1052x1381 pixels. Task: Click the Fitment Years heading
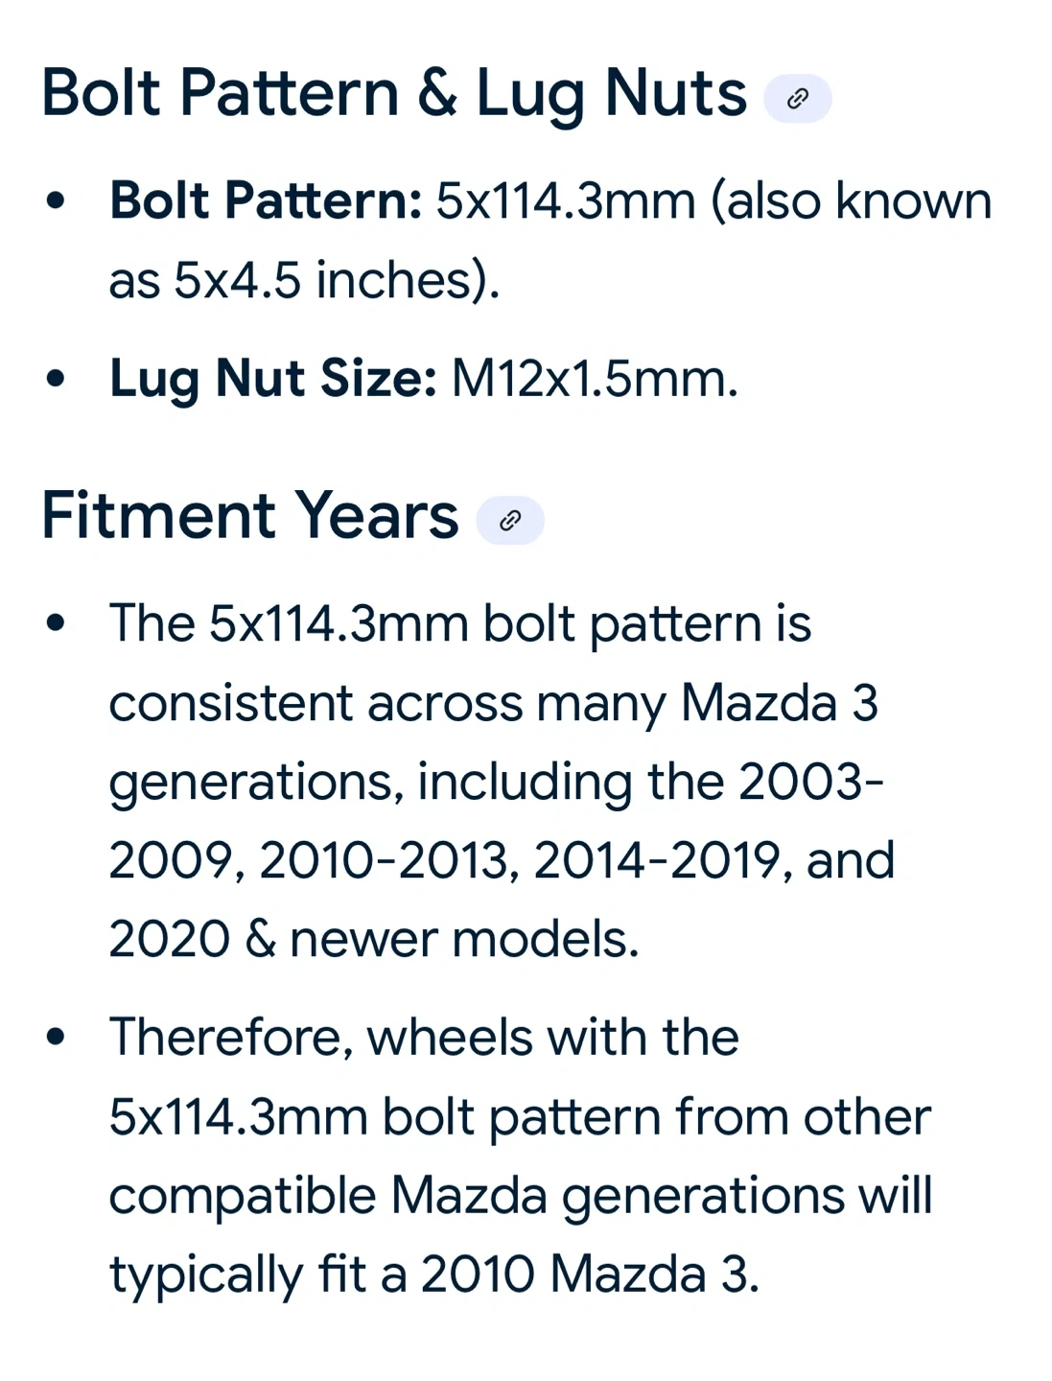[250, 516]
